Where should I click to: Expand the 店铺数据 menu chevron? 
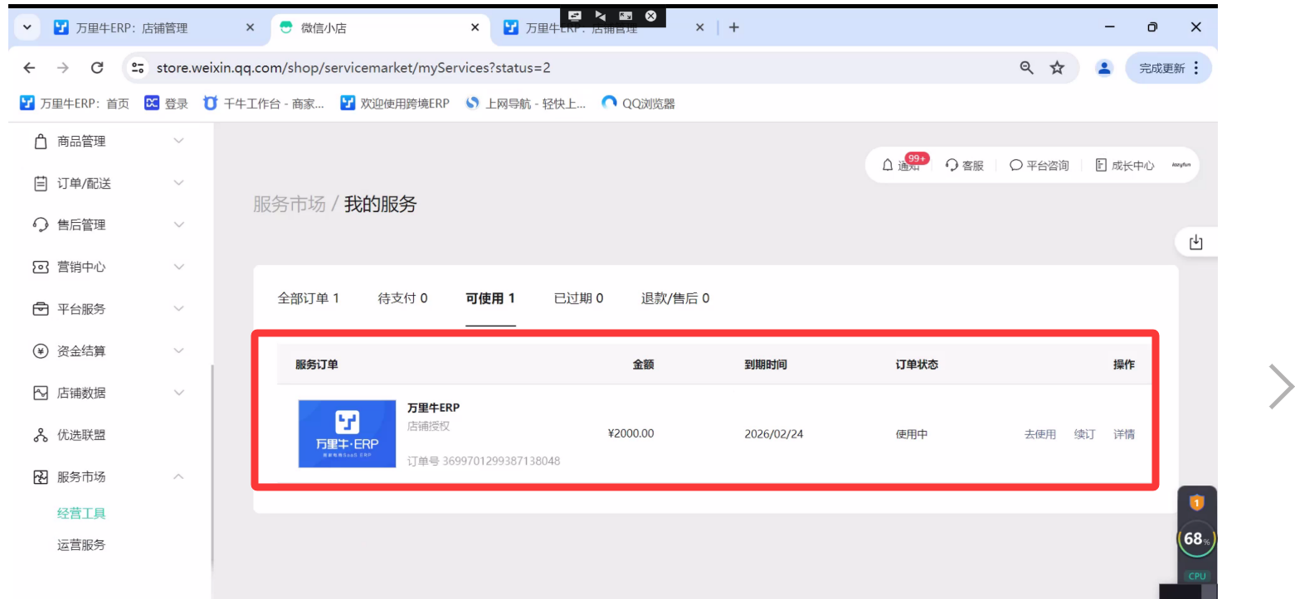pos(178,393)
